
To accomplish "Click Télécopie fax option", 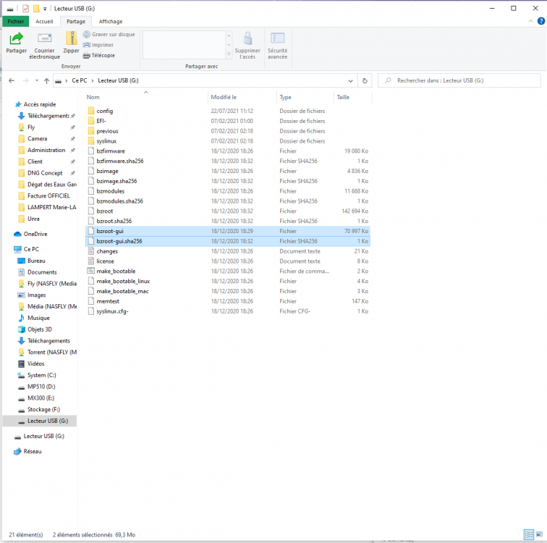I will pos(99,55).
